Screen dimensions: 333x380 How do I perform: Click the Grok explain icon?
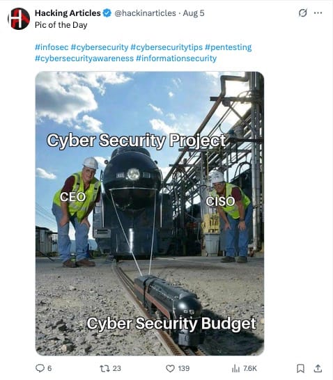pyautogui.click(x=302, y=13)
